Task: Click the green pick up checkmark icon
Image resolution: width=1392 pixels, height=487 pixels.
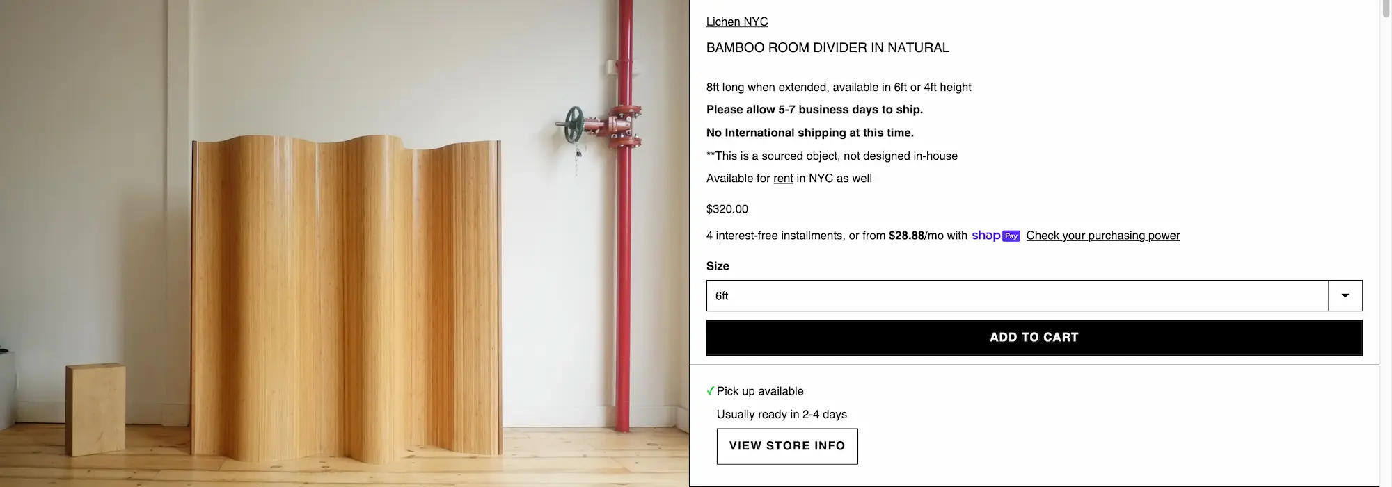Action: [x=711, y=391]
